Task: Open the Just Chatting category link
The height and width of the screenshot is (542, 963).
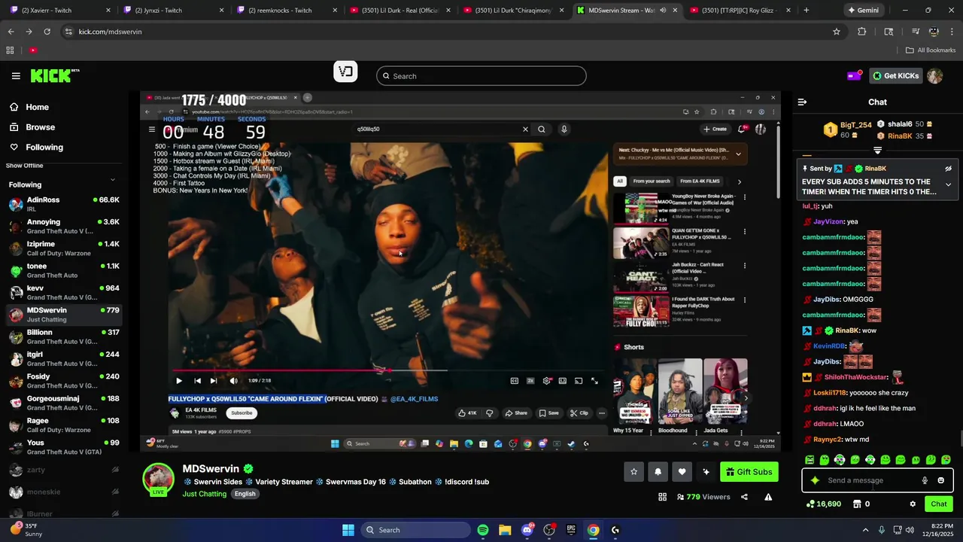Action: point(204,494)
